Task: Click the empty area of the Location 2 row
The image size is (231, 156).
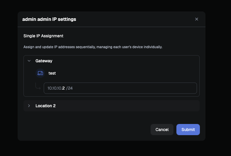Action: 127,106
